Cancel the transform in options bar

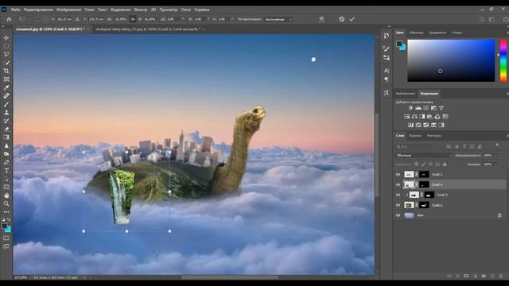point(342,19)
